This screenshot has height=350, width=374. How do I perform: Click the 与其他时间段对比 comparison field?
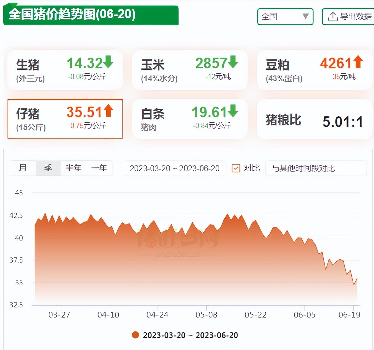[x=316, y=168]
